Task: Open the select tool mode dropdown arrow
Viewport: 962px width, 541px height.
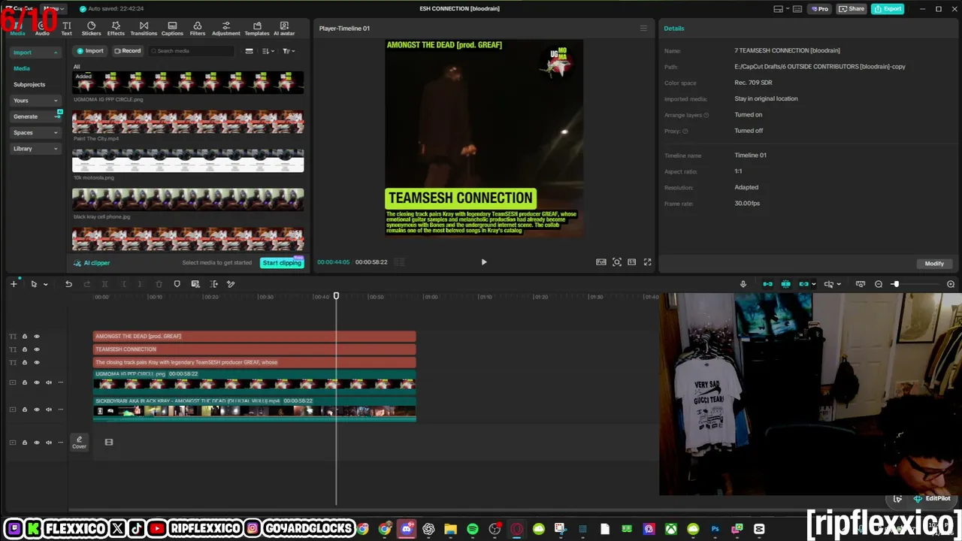Action: coord(45,284)
